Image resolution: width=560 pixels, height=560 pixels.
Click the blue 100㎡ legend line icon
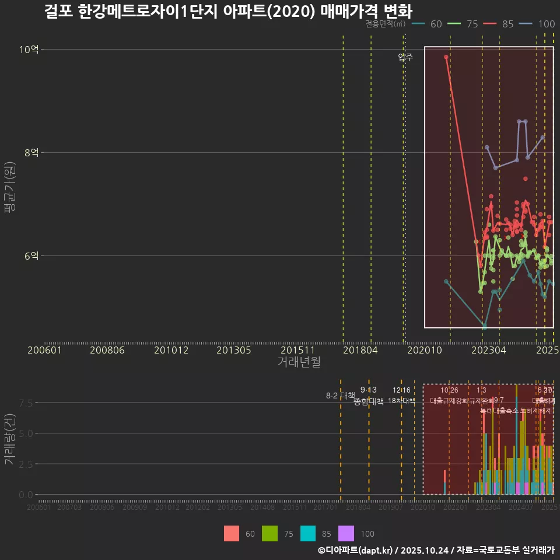(525, 24)
